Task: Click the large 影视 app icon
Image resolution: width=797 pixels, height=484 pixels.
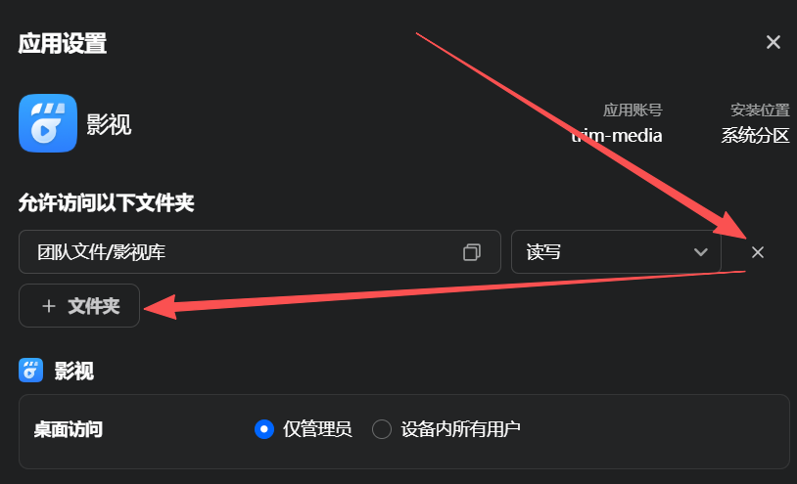Action: (48, 123)
